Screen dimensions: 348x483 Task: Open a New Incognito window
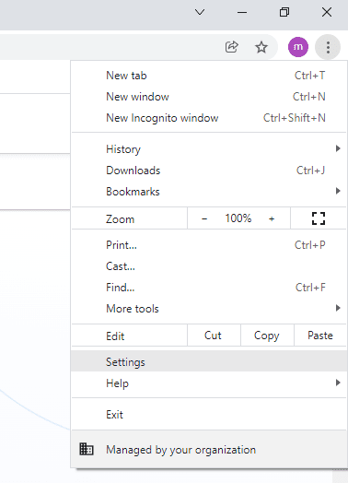(209, 118)
